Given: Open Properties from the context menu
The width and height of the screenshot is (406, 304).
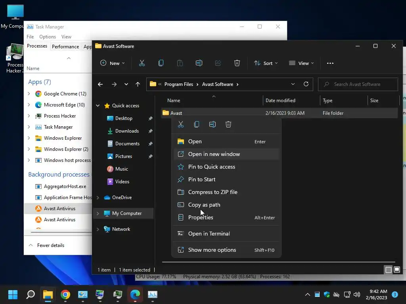Looking at the screenshot, I should tap(226, 217).
